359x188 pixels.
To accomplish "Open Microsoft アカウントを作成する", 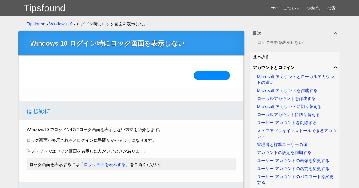I will [x=287, y=90].
